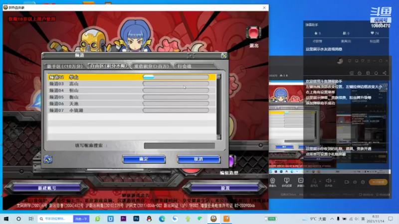Viewport: 399px width, 224px height.
Task: Open WeChat from the taskbar
Action: [x=200, y=219]
